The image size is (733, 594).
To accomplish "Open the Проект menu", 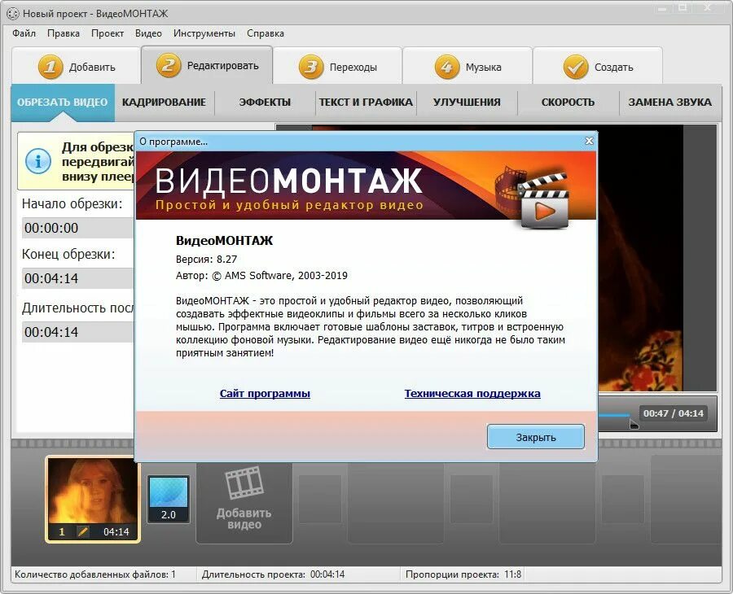I will [x=107, y=33].
